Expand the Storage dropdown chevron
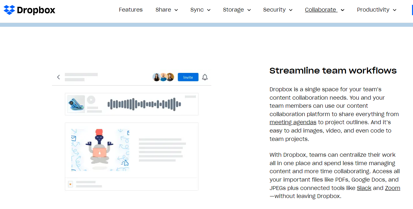413x209 pixels. coord(249,10)
